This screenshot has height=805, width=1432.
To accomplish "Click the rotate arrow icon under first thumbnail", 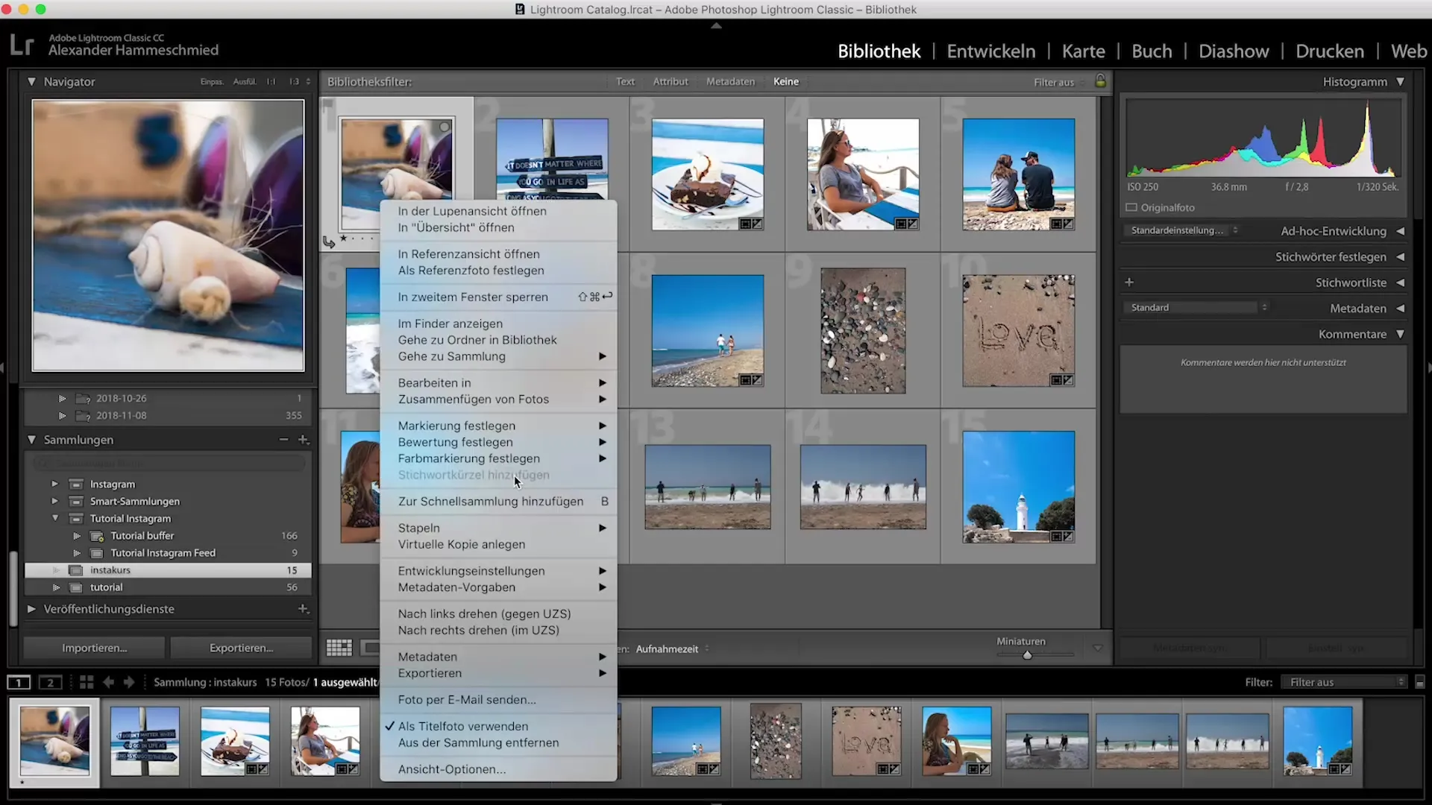I will 329,241.
